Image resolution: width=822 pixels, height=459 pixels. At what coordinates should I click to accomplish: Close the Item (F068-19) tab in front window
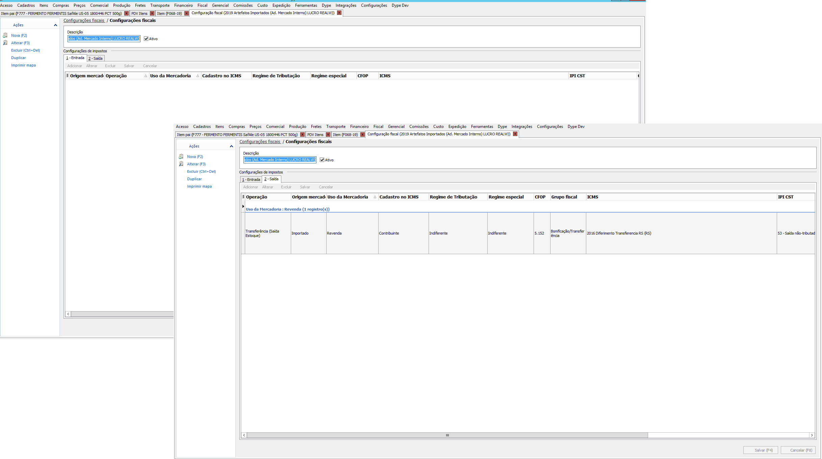363,134
